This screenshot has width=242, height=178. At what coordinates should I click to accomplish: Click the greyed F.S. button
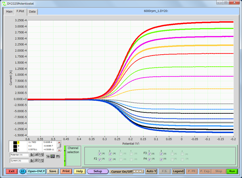(165, 171)
